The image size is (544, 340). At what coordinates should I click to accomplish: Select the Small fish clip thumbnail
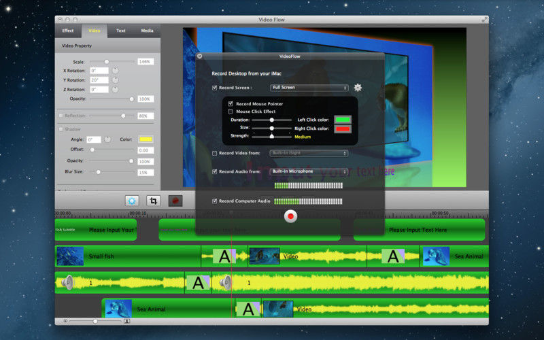[x=70, y=256]
